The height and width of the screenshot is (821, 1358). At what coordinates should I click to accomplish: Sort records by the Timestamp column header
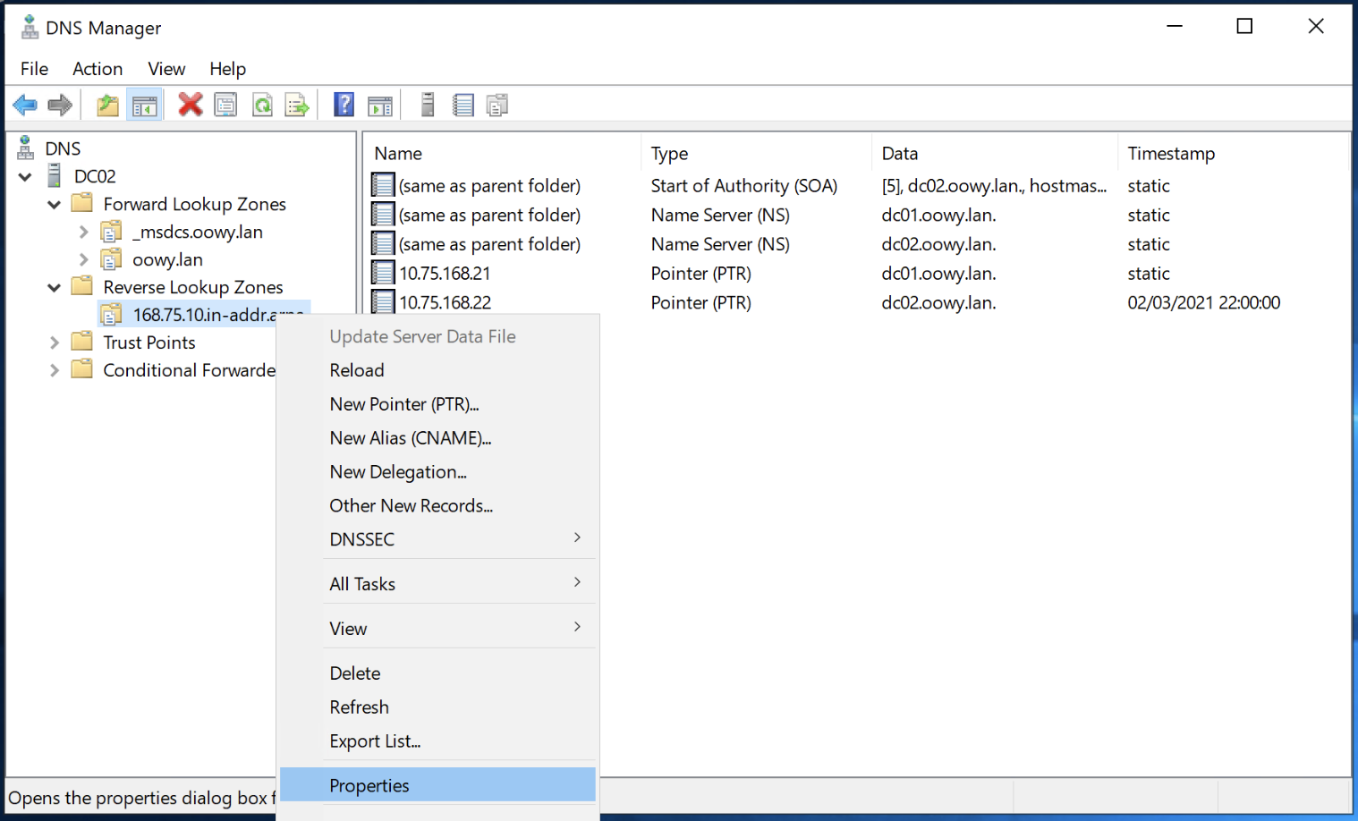click(x=1171, y=154)
